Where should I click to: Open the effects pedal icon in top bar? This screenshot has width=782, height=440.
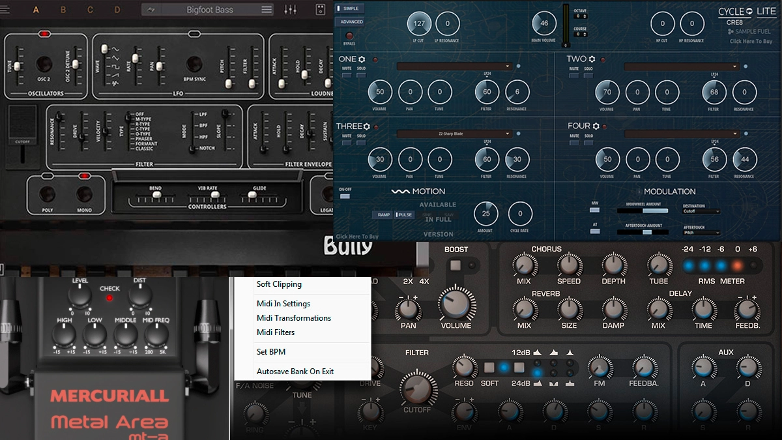click(x=321, y=10)
